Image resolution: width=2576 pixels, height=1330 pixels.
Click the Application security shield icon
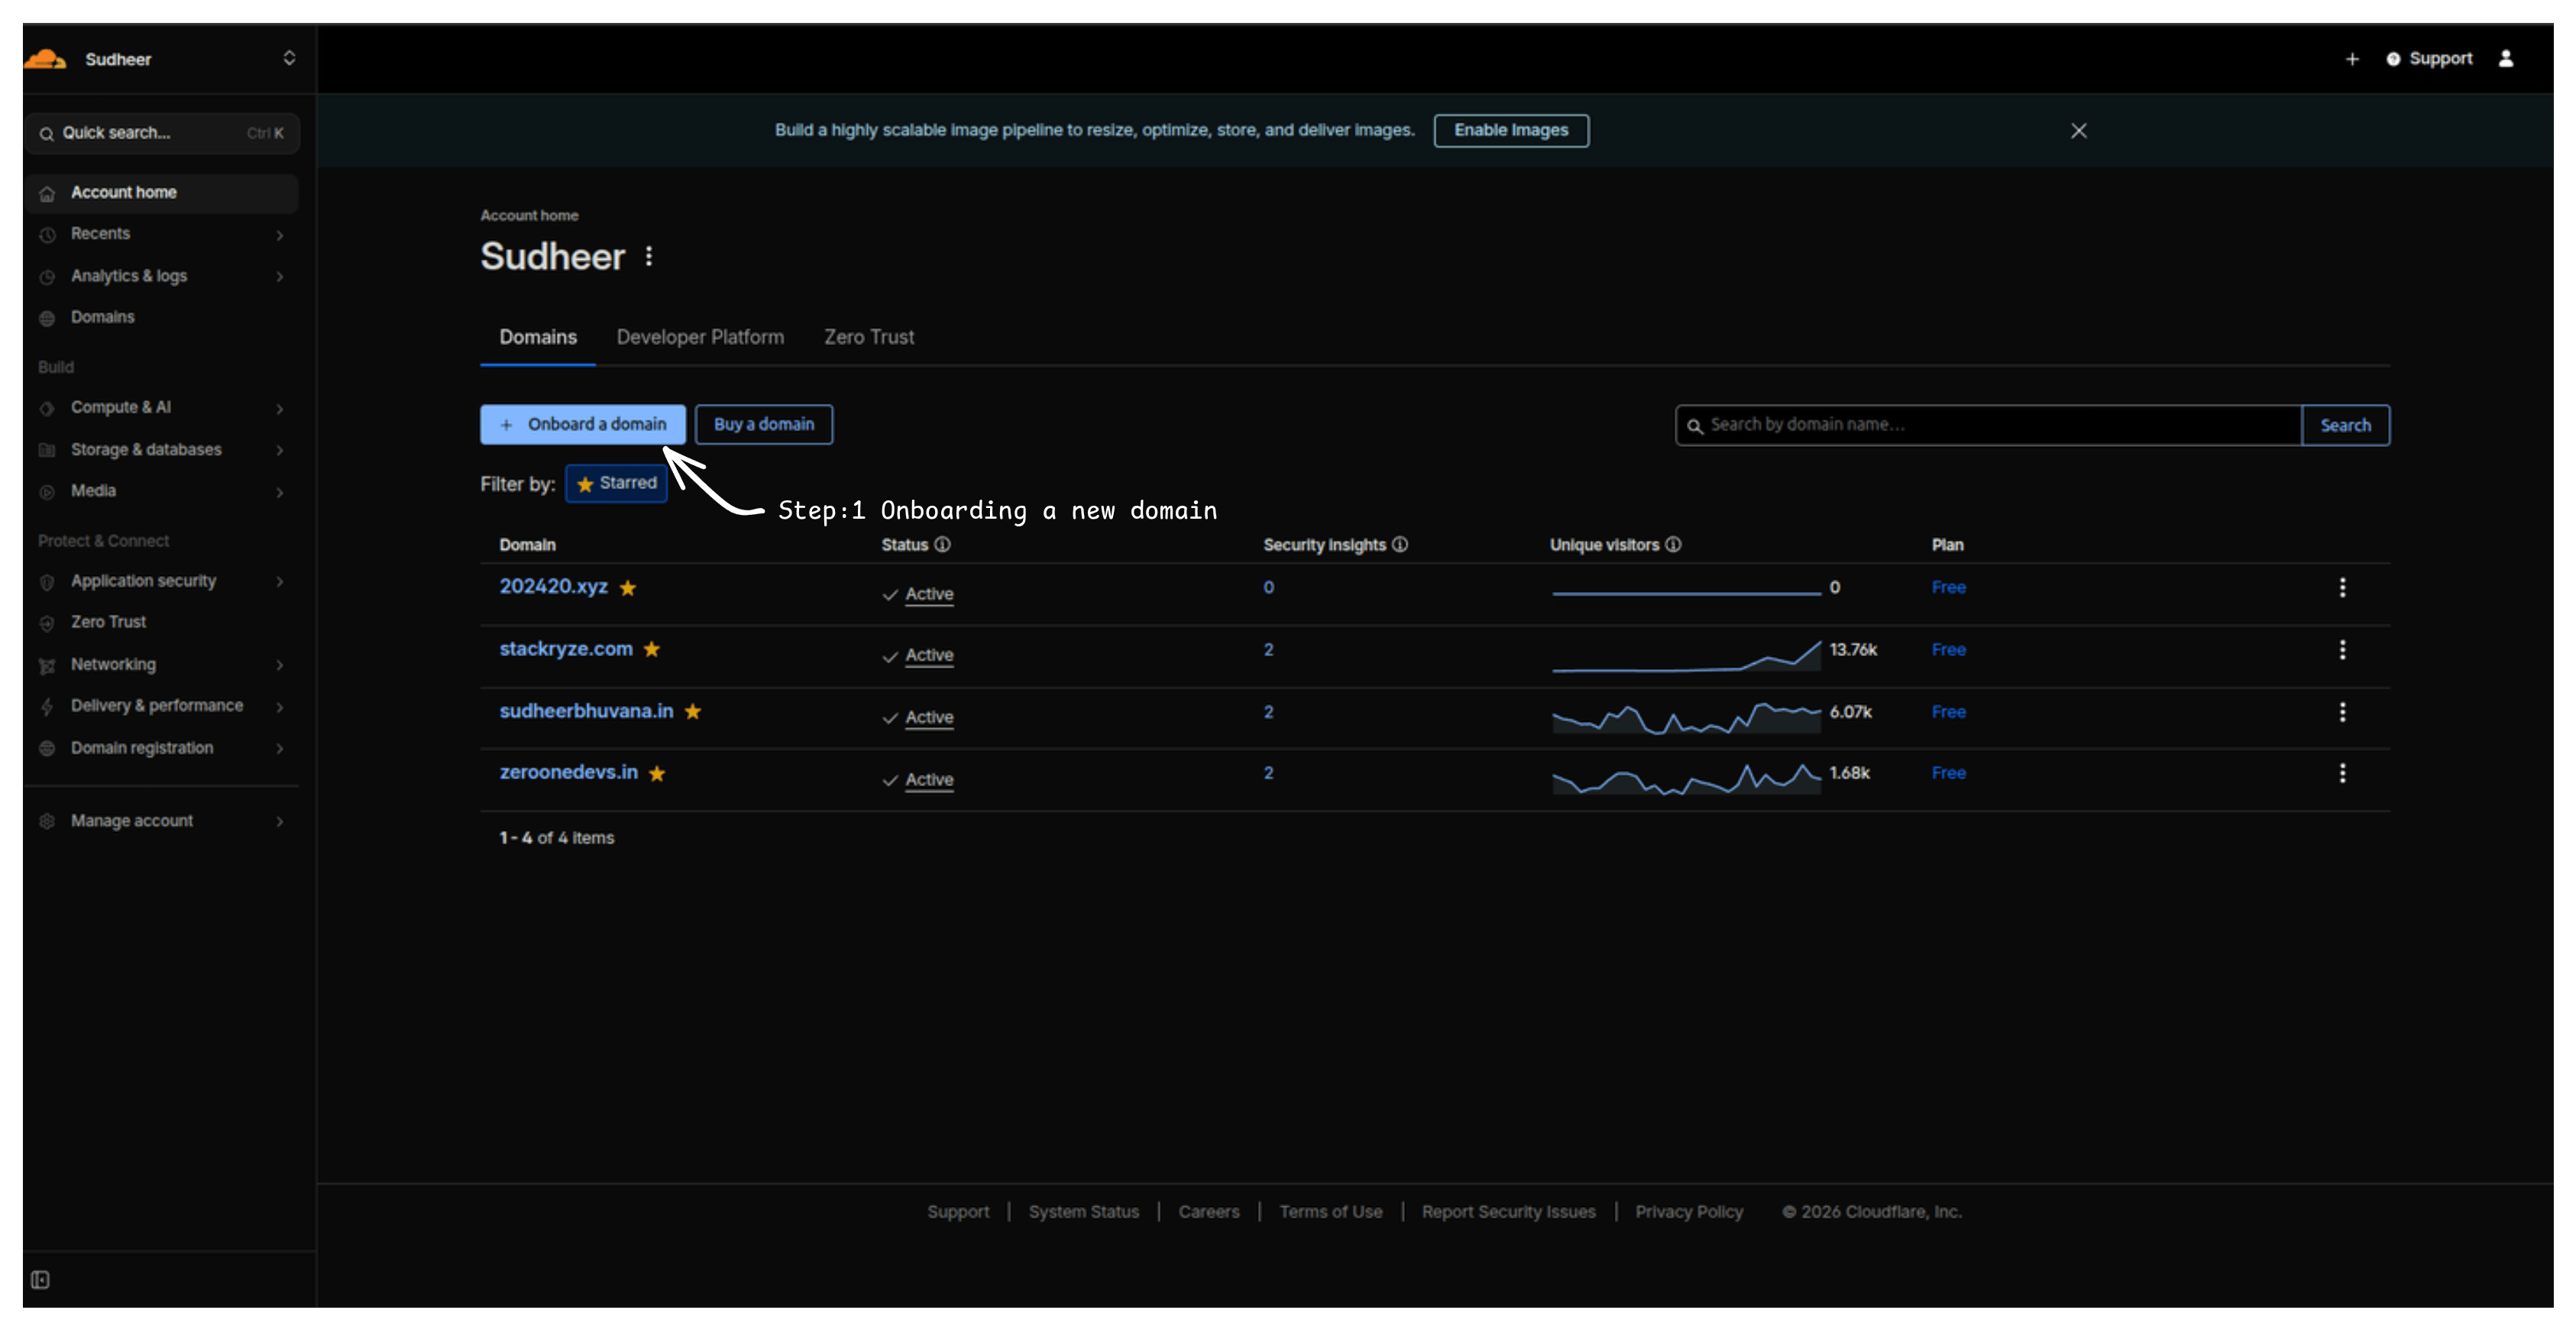pos(47,582)
